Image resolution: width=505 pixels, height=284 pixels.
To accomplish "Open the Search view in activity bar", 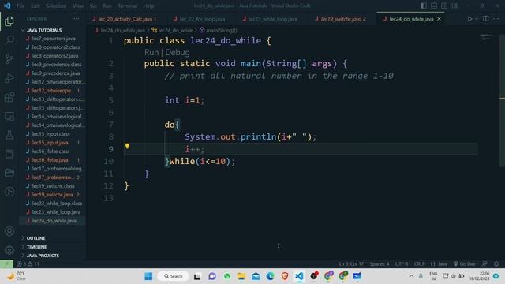I will coord(9,40).
